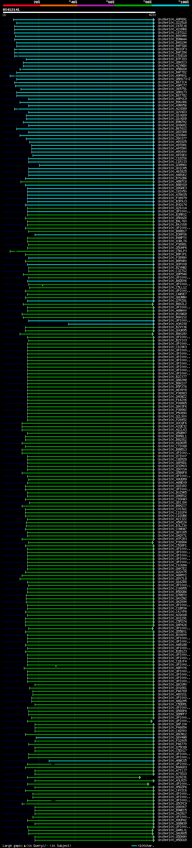
Task: Open the UniRef100_Q8H173-2 entry
Action: pos(174,79)
